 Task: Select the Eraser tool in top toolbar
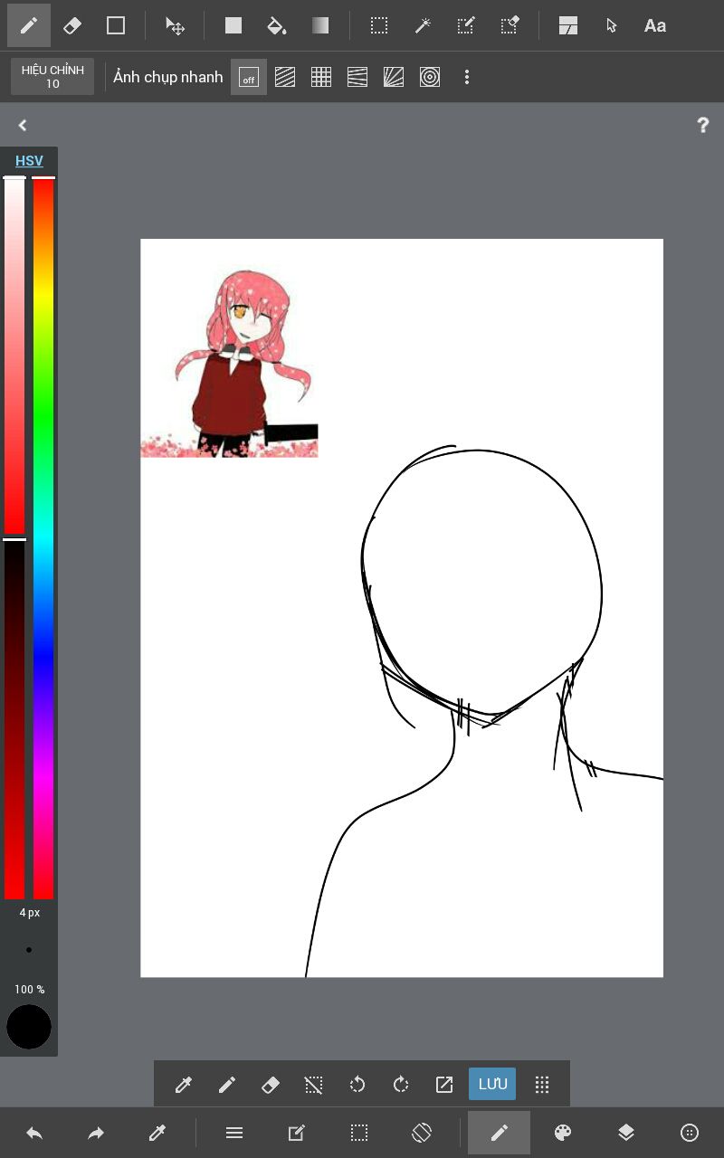point(72,25)
